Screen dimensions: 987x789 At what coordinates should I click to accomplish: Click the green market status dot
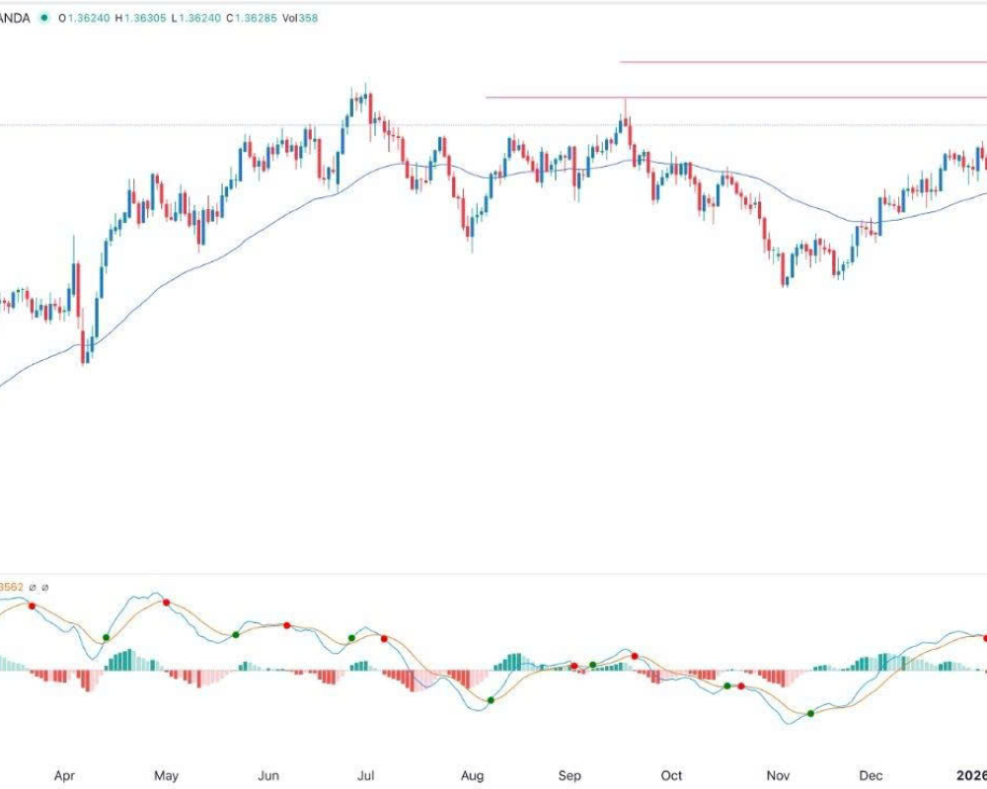(x=41, y=18)
